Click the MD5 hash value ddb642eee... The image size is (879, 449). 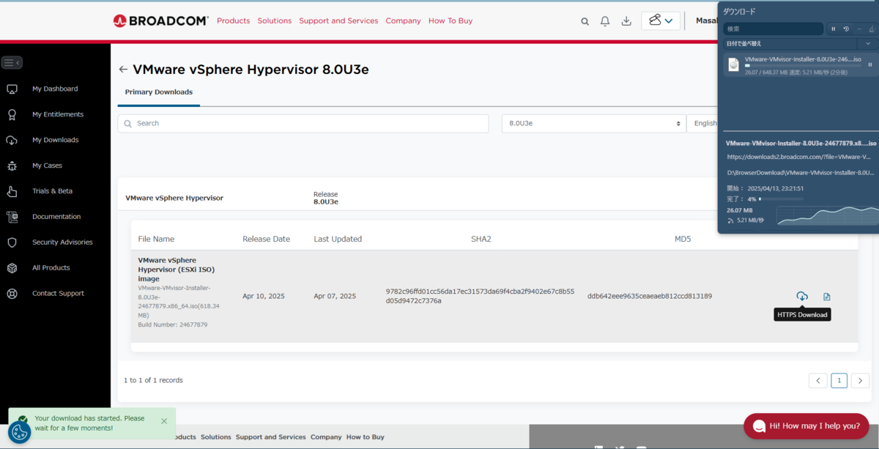(650, 297)
